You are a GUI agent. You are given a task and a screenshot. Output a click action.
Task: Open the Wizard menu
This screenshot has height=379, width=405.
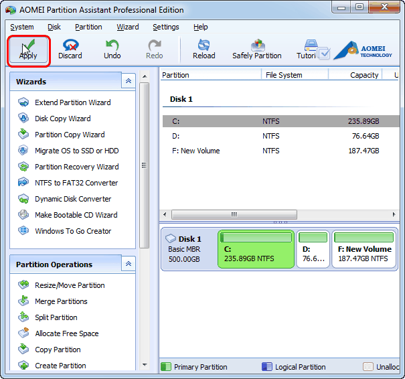128,27
